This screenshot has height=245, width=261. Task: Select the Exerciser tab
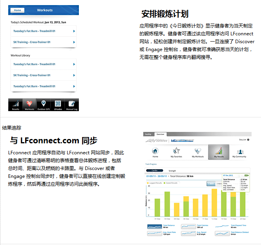click(161, 134)
